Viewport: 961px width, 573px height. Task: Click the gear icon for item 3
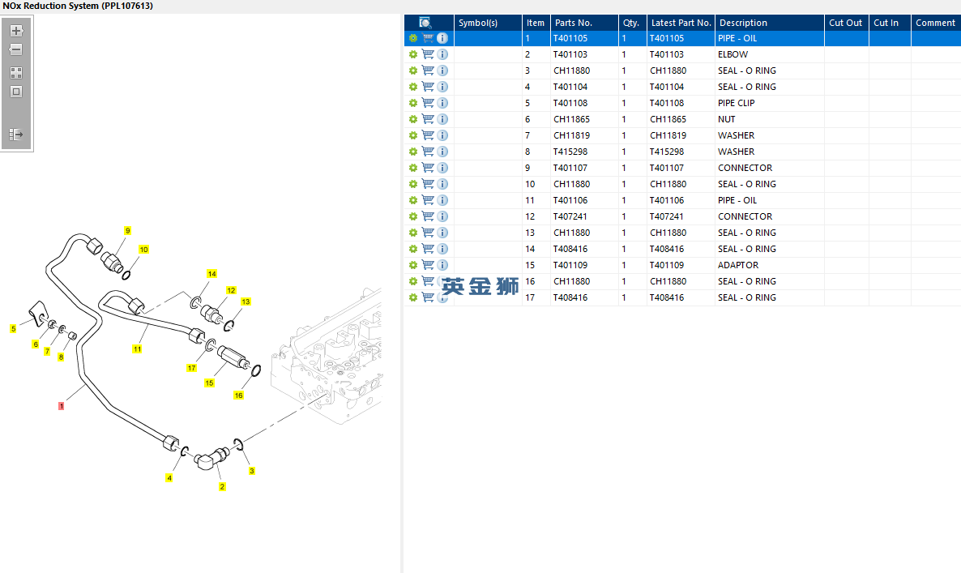pyautogui.click(x=413, y=71)
